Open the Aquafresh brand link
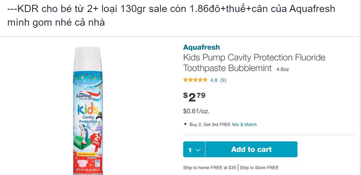Image resolution: width=361 pixels, height=175 pixels. click(201, 47)
